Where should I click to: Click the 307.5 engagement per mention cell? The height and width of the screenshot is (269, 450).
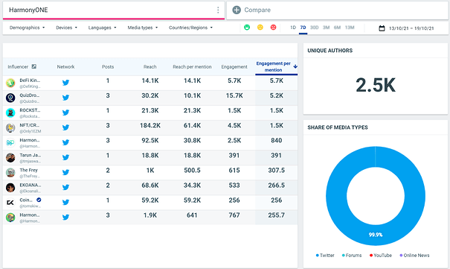click(x=277, y=171)
